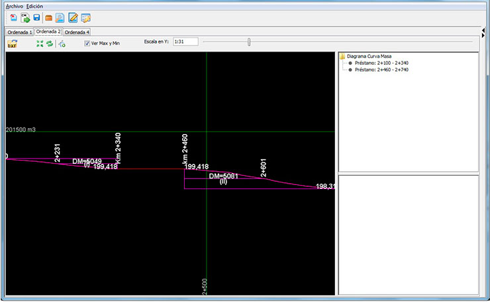Select the Ordenada 2 tab

tap(48, 32)
